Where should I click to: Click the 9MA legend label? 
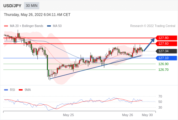[28, 90]
